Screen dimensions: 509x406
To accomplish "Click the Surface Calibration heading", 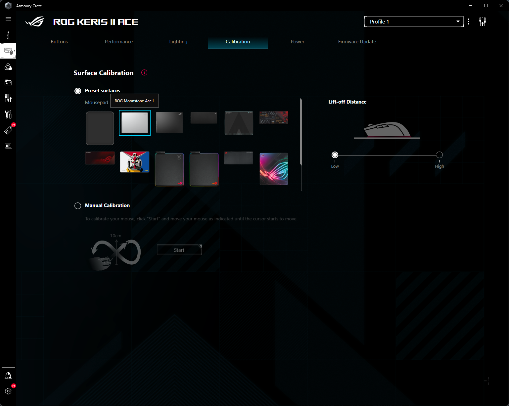I will tap(104, 73).
